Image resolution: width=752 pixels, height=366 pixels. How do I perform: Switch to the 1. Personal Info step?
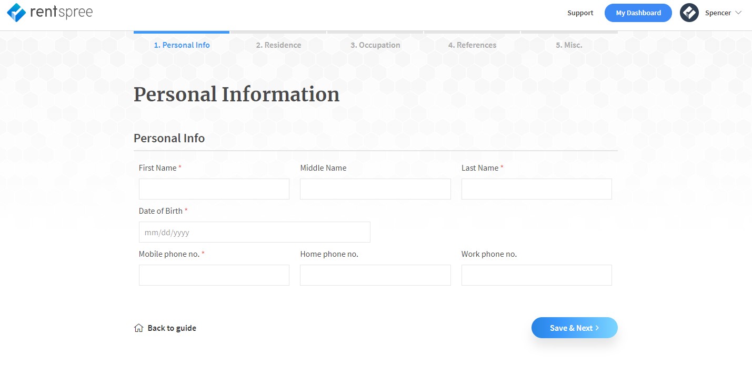[182, 45]
